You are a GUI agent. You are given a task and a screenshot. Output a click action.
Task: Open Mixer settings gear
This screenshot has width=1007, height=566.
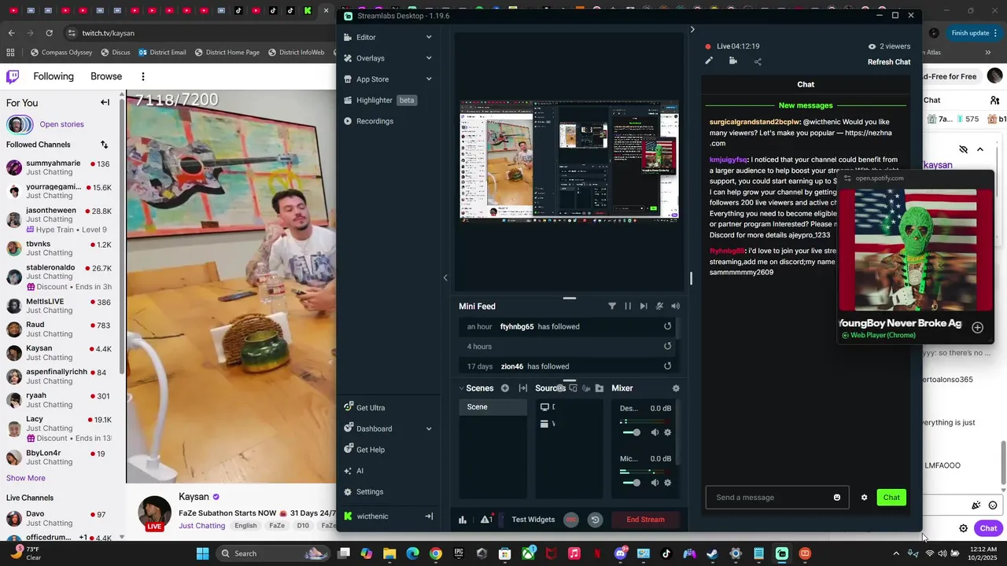pos(676,388)
